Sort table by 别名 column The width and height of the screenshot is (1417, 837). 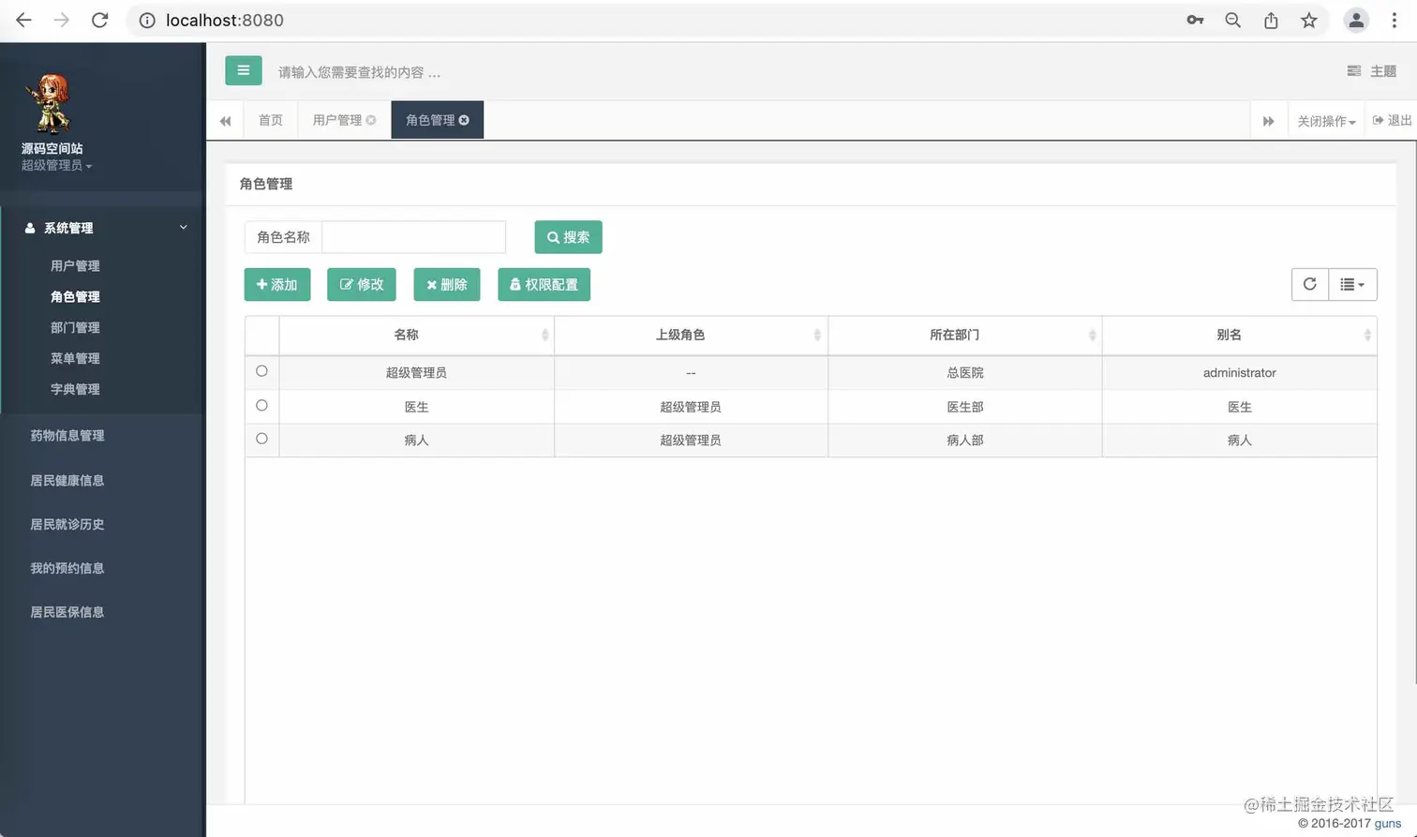[1239, 335]
